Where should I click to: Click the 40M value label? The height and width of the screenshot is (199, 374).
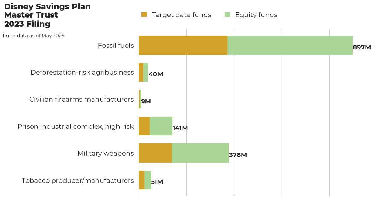pos(156,74)
